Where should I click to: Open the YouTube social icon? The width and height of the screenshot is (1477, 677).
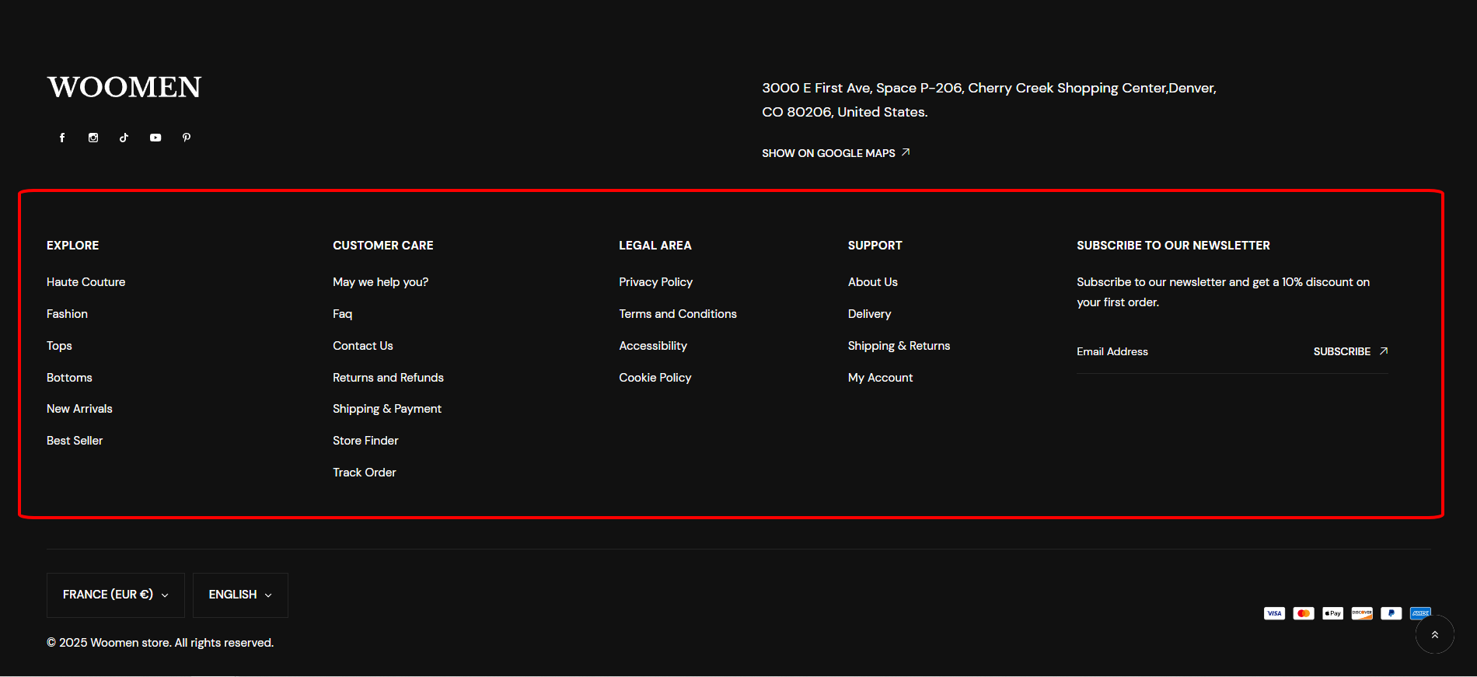(x=155, y=138)
